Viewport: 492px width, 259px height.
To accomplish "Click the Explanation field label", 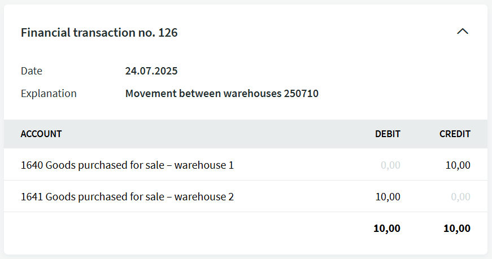I will 49,94.
